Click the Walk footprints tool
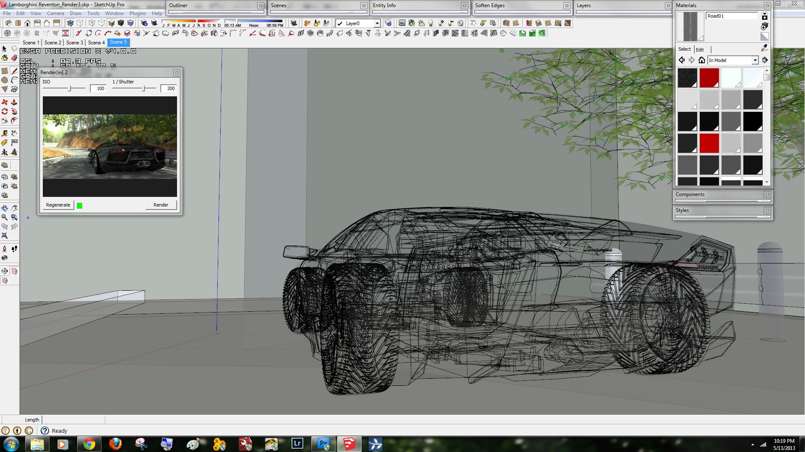805x452 pixels. click(x=14, y=249)
